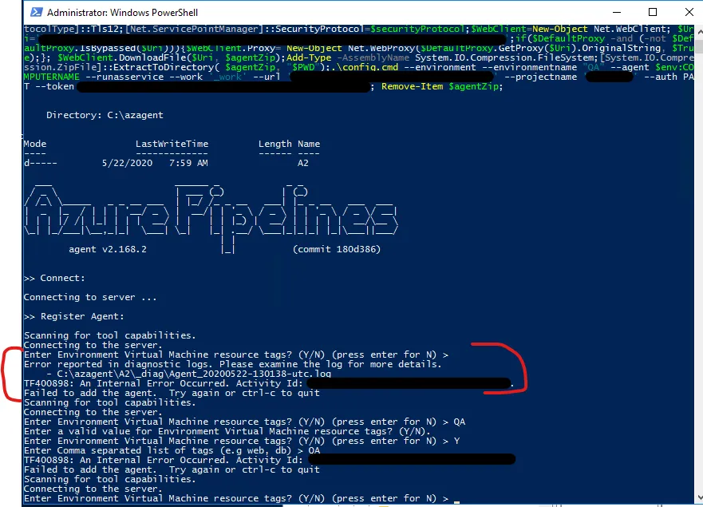This screenshot has width=703, height=507.
Task: Click the 'Name' column header
Action: click(x=309, y=144)
